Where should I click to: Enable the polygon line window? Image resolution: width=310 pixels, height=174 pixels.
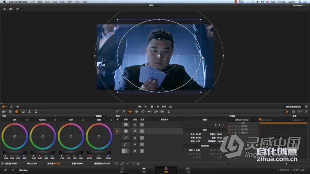point(117,138)
